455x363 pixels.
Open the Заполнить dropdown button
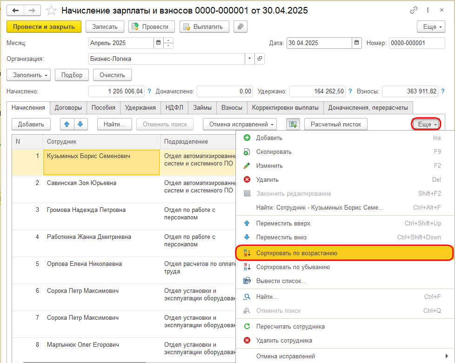point(28,75)
